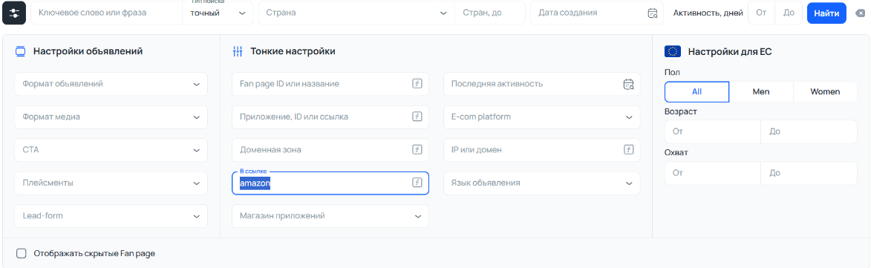
Task: Click the icon in the Доменная зона field
Action: (x=417, y=150)
